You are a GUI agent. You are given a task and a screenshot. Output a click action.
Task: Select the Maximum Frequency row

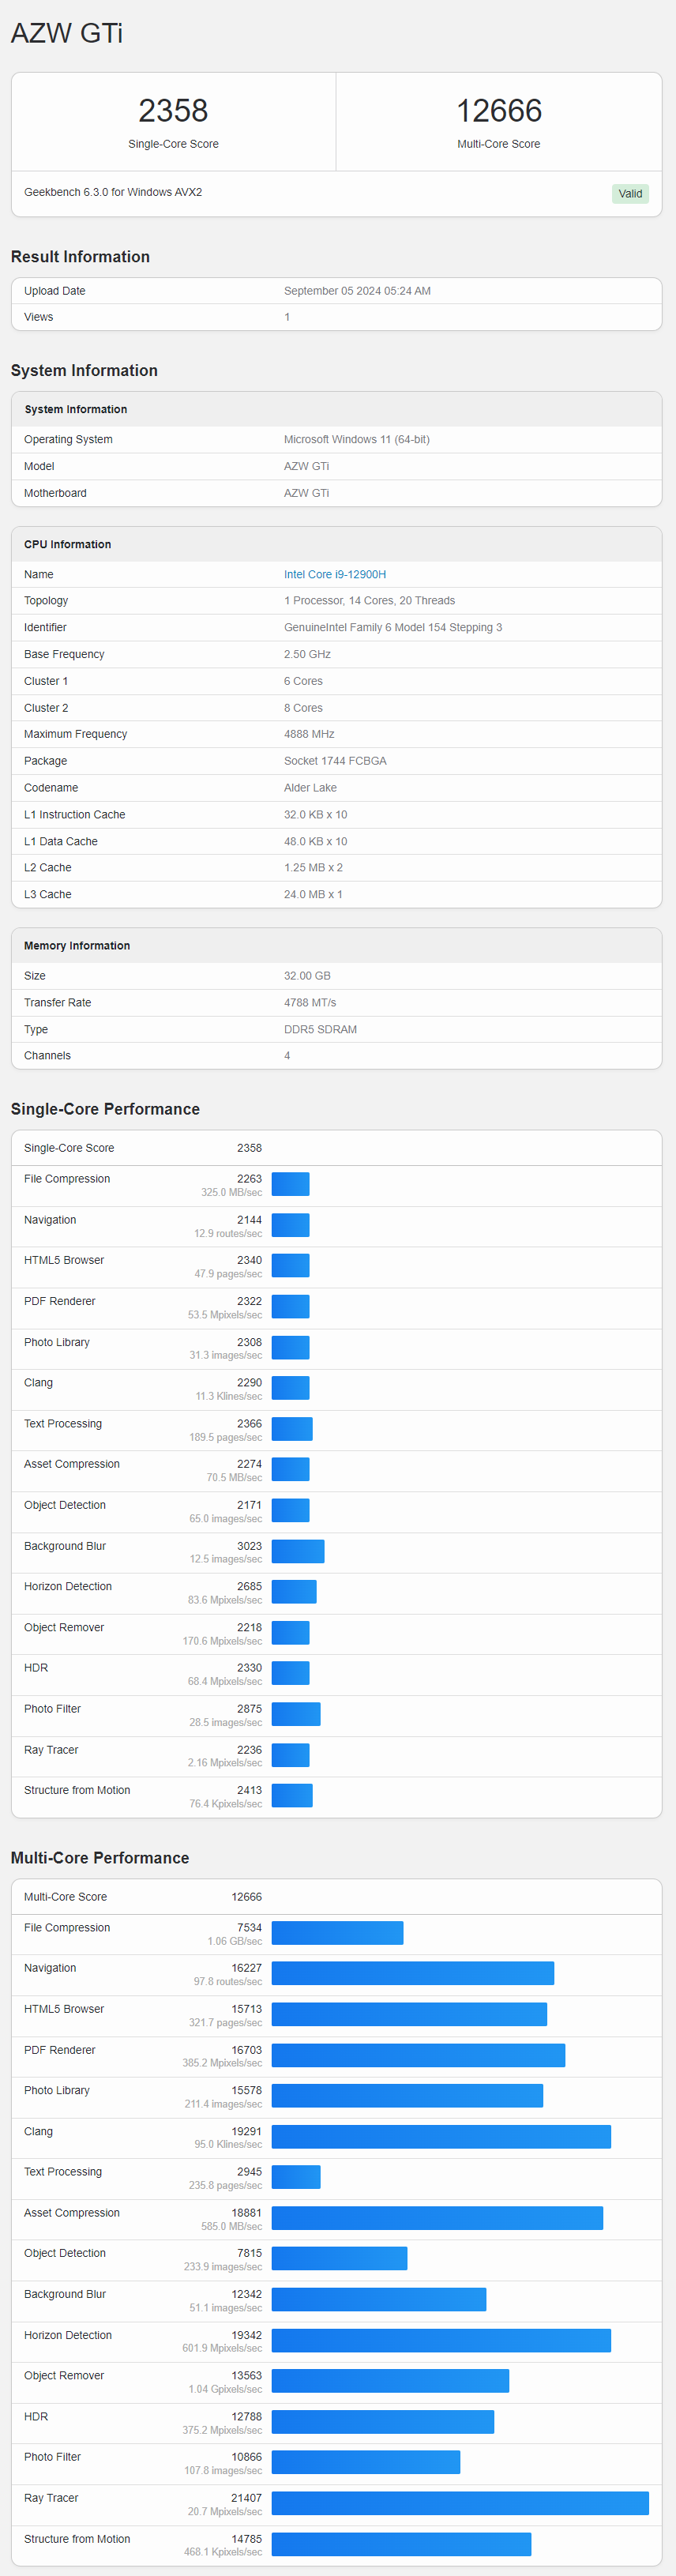(x=336, y=734)
